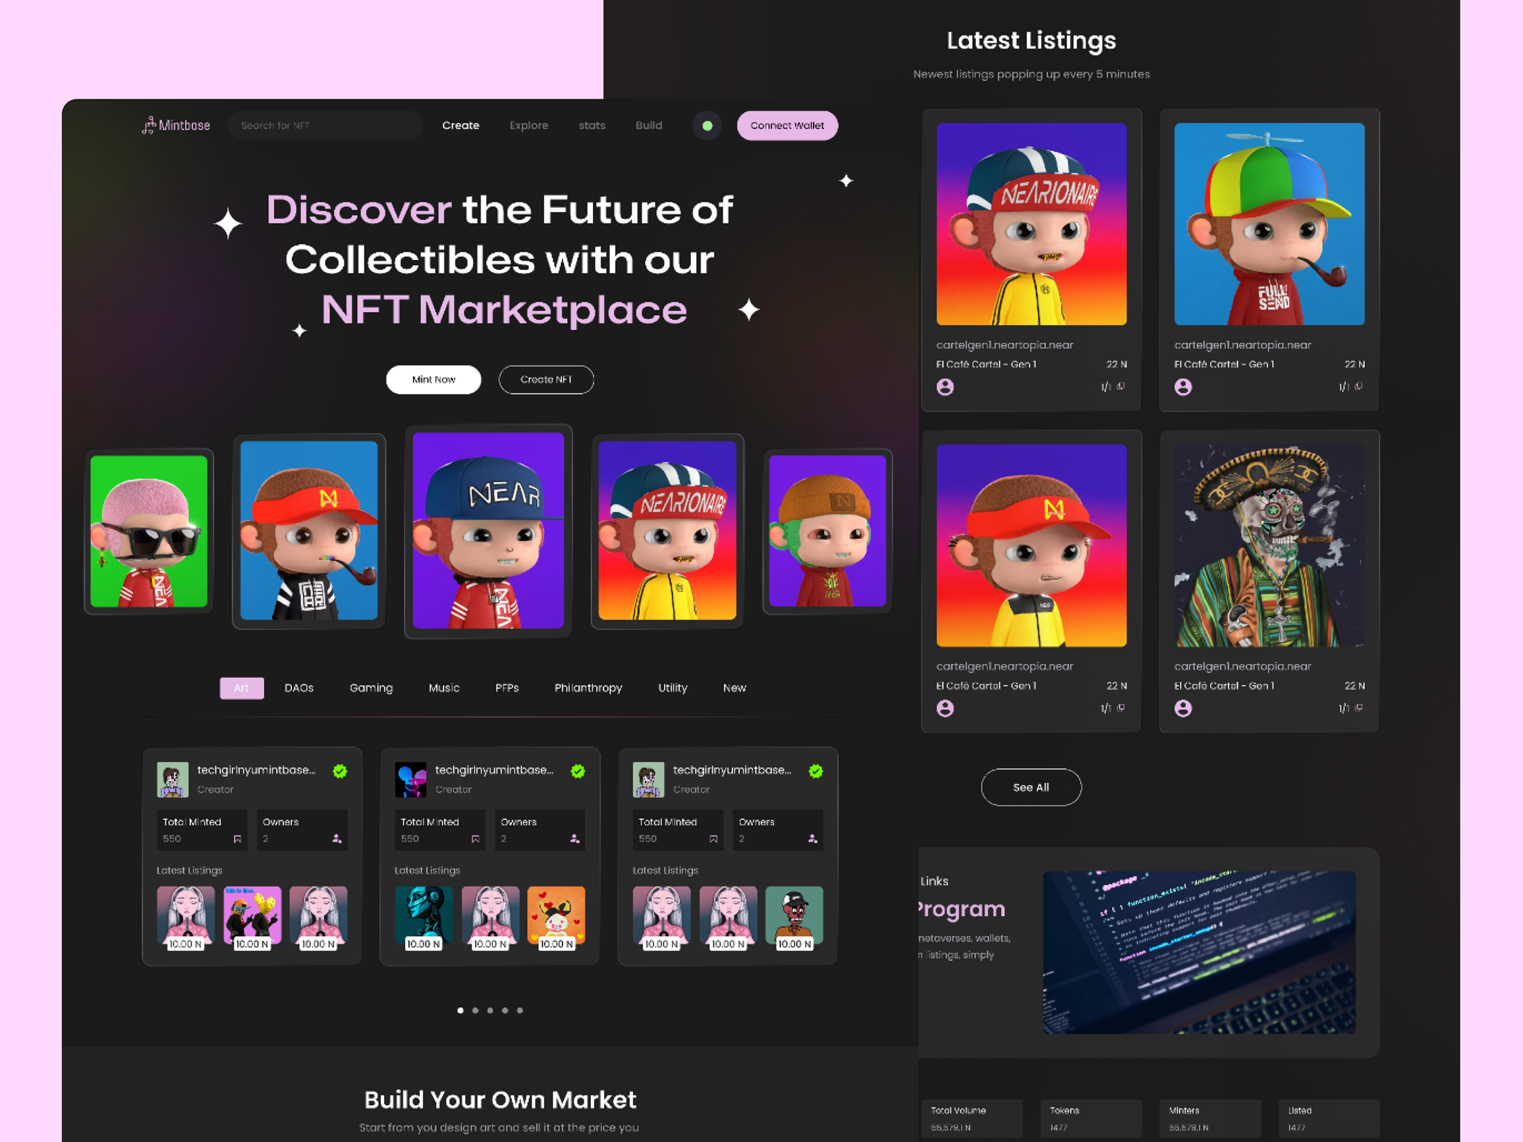This screenshot has width=1523, height=1142.
Task: Click owners person icon in third creator card
Action: tap(812, 838)
